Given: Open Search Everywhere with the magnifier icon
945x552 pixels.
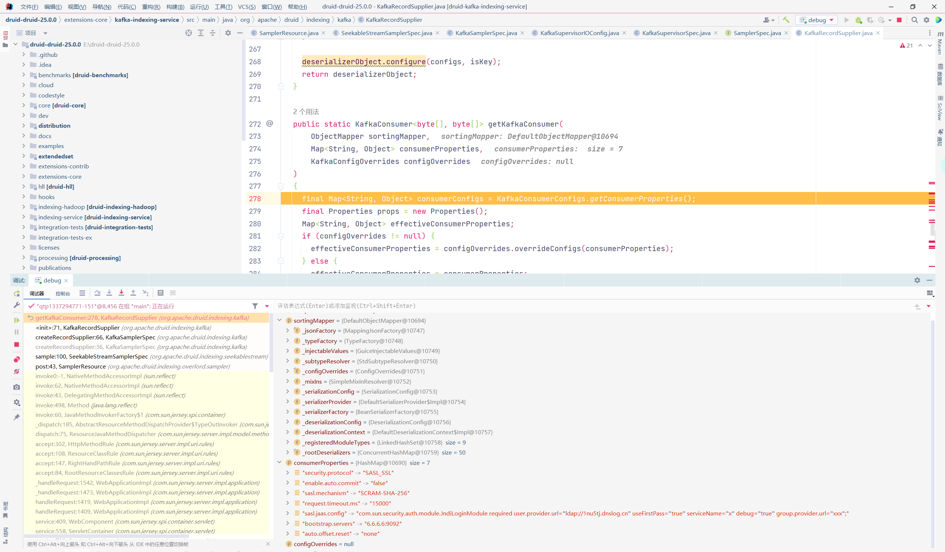Looking at the screenshot, I should coord(915,20).
